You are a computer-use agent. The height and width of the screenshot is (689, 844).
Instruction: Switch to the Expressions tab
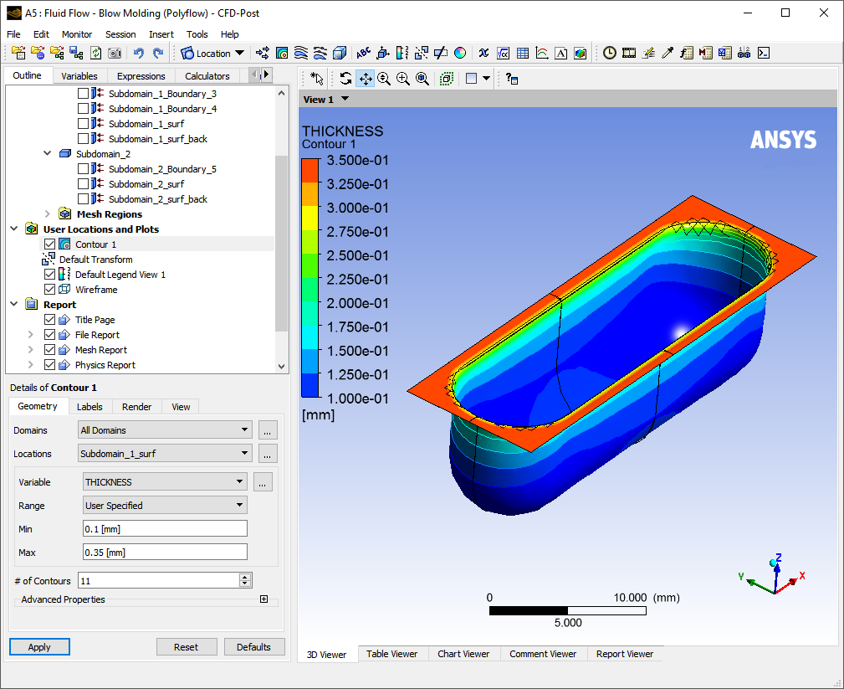pos(141,76)
